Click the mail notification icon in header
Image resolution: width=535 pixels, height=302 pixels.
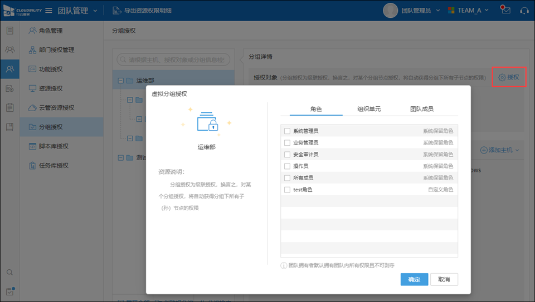(505, 10)
